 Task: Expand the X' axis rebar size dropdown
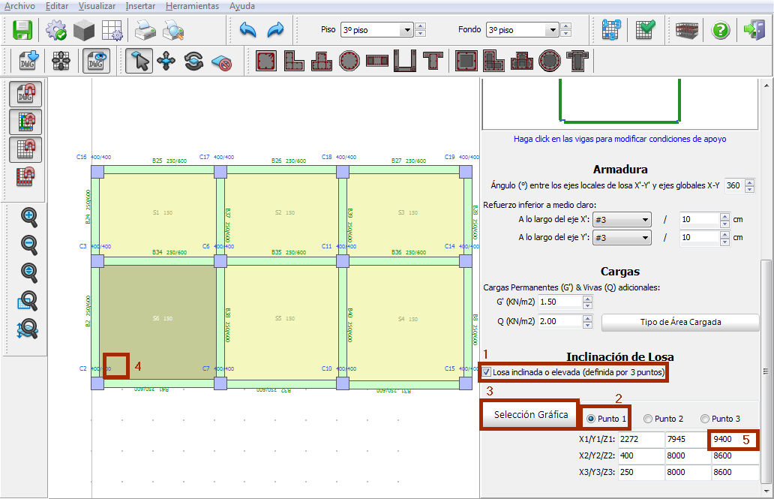[x=645, y=220]
